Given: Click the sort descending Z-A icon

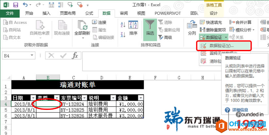Looking at the screenshot, I should click(x=123, y=34).
